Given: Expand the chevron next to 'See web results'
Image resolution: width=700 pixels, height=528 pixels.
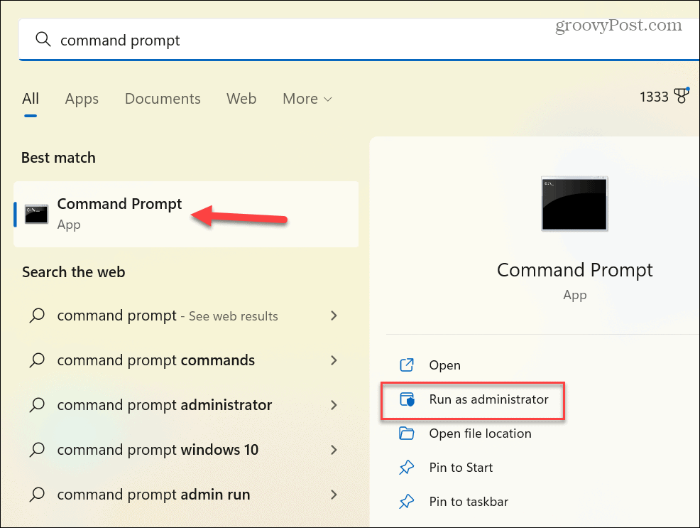Looking at the screenshot, I should pos(334,316).
